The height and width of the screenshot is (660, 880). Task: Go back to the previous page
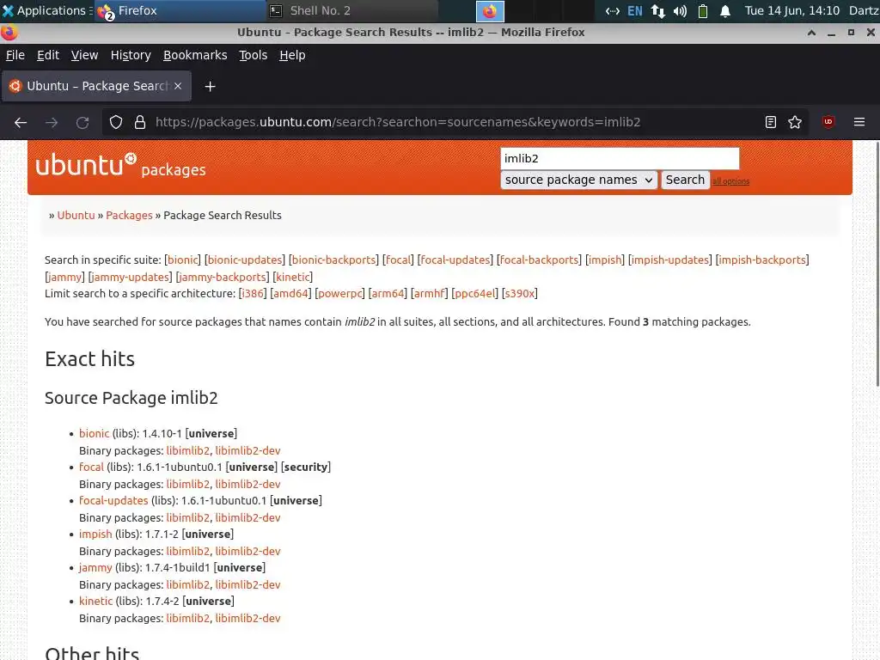tap(21, 122)
